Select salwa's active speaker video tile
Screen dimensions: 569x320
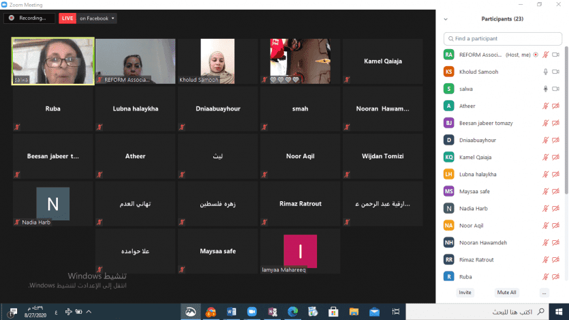53,61
